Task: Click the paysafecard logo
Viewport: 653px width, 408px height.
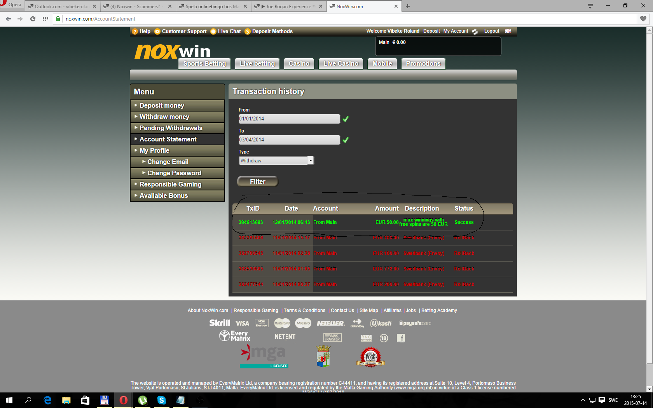Action: (415, 323)
